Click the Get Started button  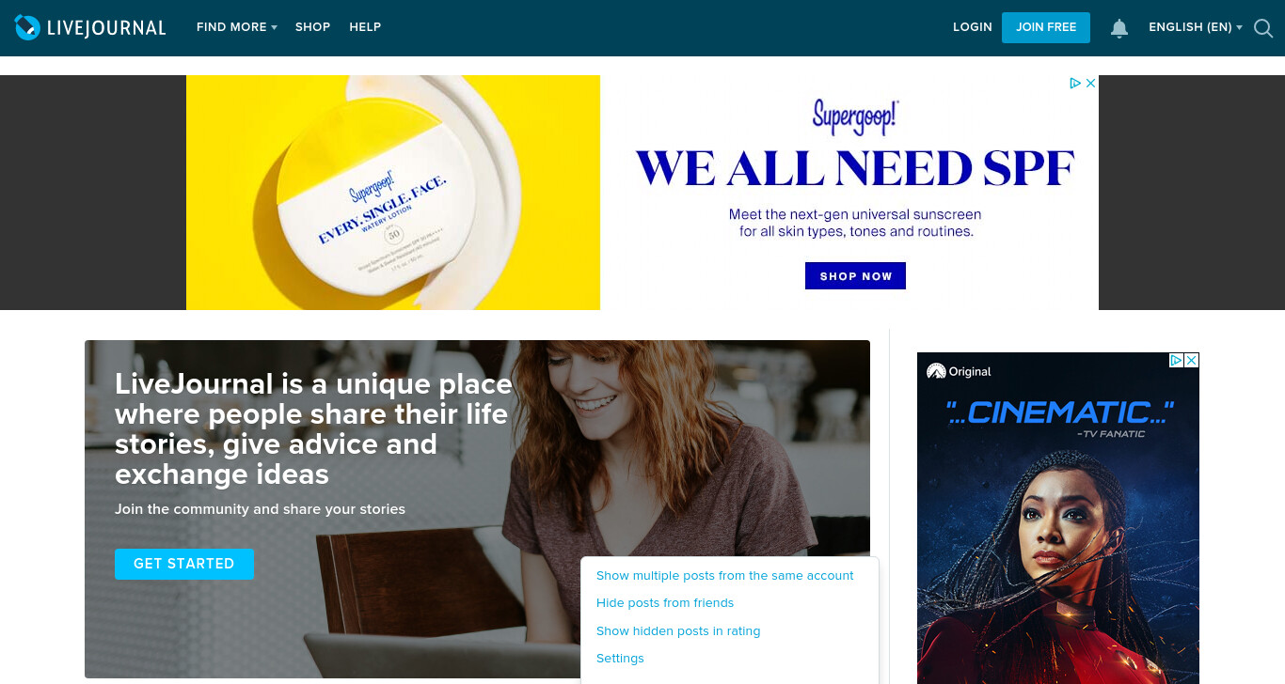(184, 564)
